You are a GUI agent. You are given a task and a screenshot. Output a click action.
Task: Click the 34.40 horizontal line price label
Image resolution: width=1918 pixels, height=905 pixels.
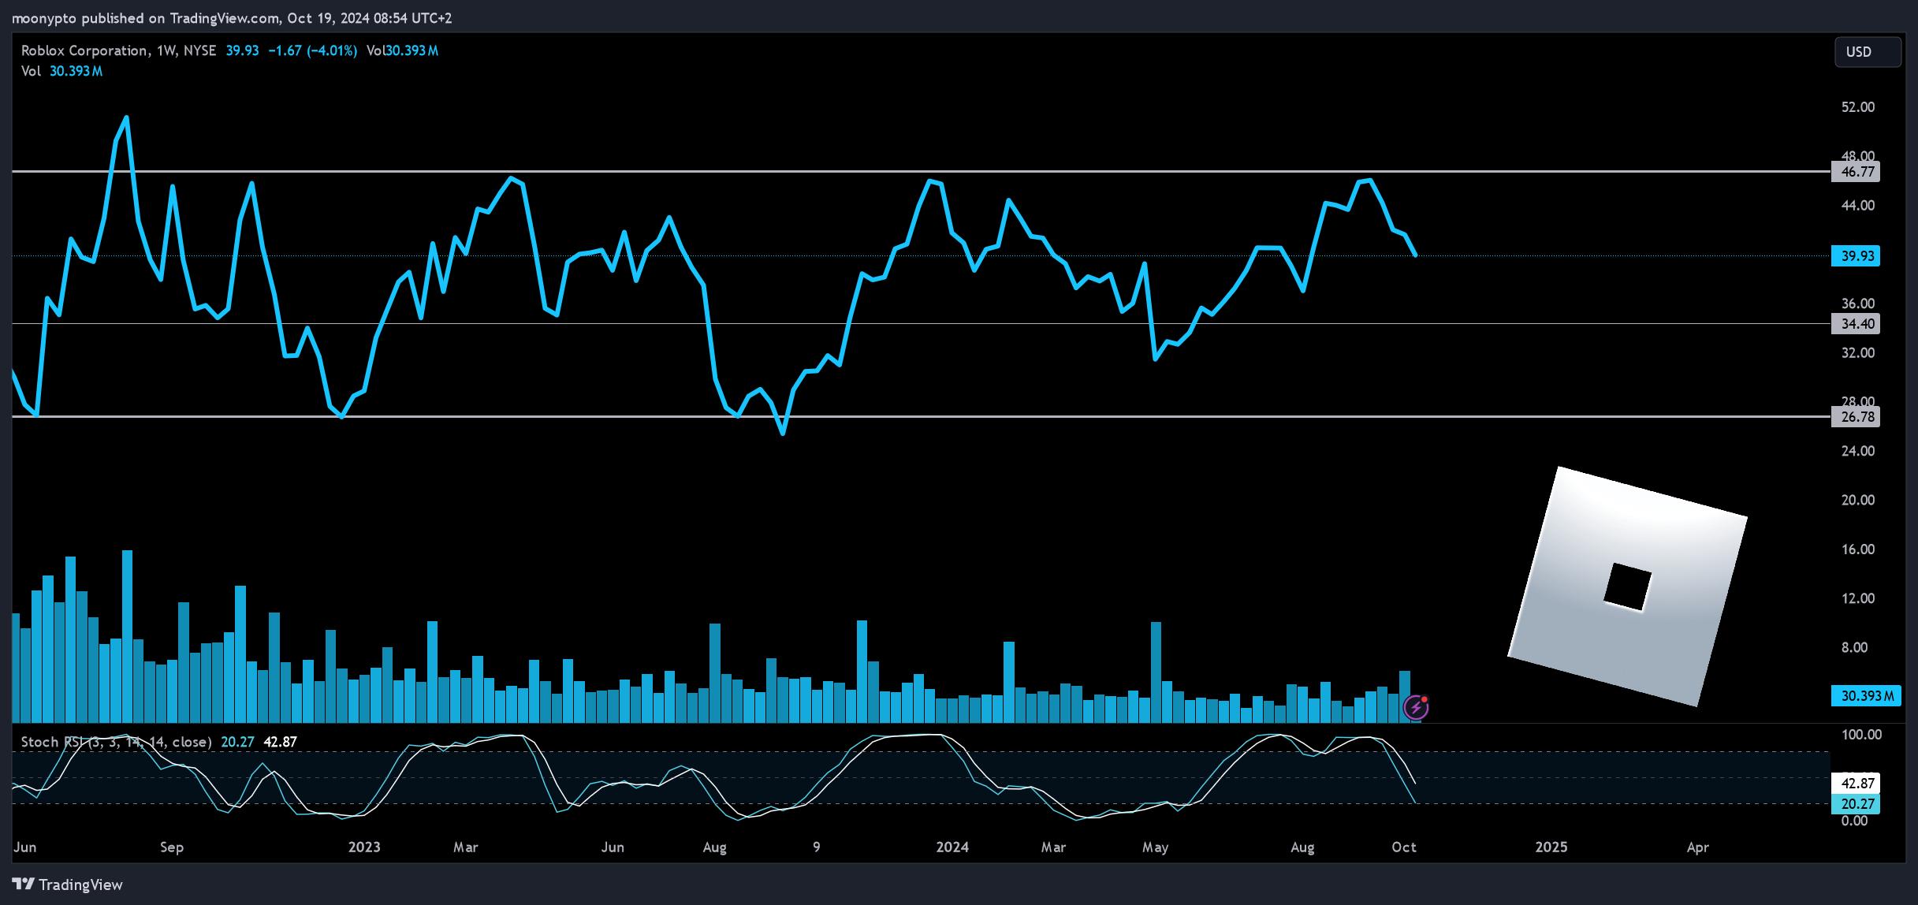(1857, 324)
